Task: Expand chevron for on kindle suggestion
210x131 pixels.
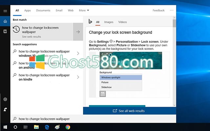Action: tap(78, 77)
